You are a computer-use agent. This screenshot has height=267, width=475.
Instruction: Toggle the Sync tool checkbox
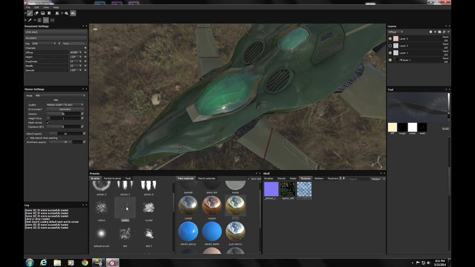tap(249, 179)
